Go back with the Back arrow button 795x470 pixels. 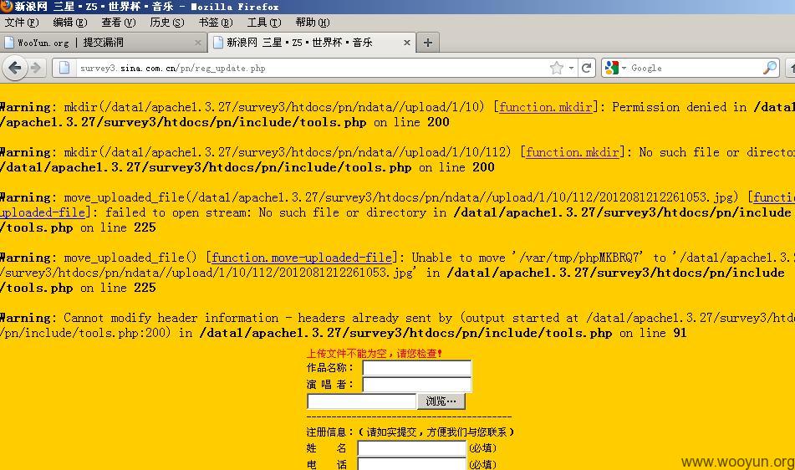coord(15,68)
